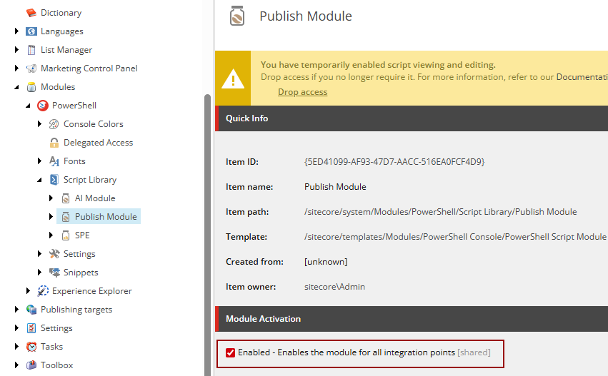608x376 pixels.
Task: Expand the Snippets node
Action: [39, 273]
